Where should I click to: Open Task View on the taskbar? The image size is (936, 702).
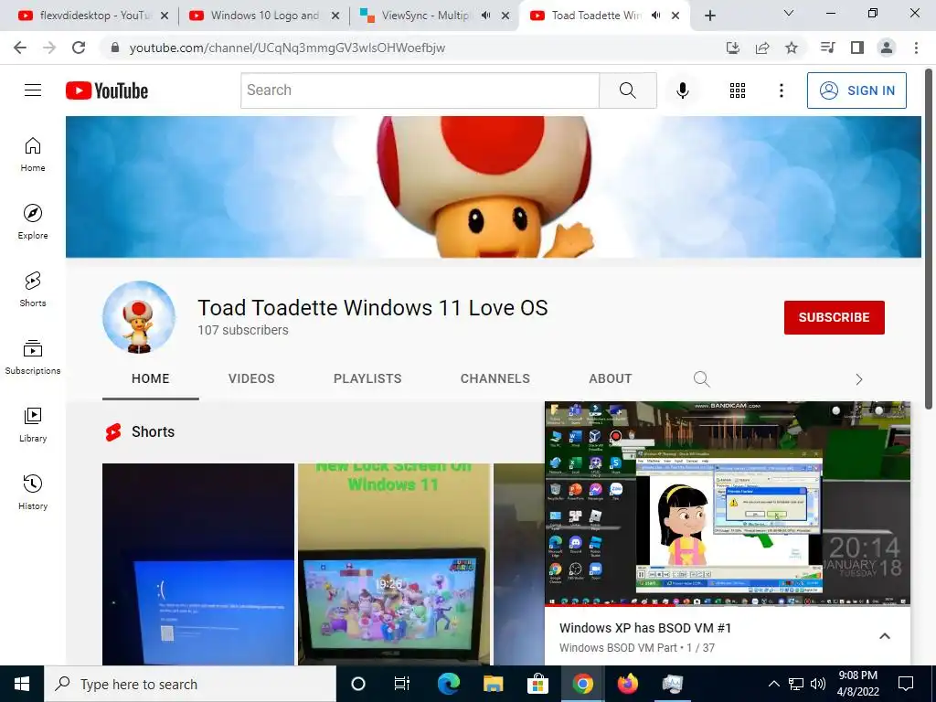coord(402,684)
